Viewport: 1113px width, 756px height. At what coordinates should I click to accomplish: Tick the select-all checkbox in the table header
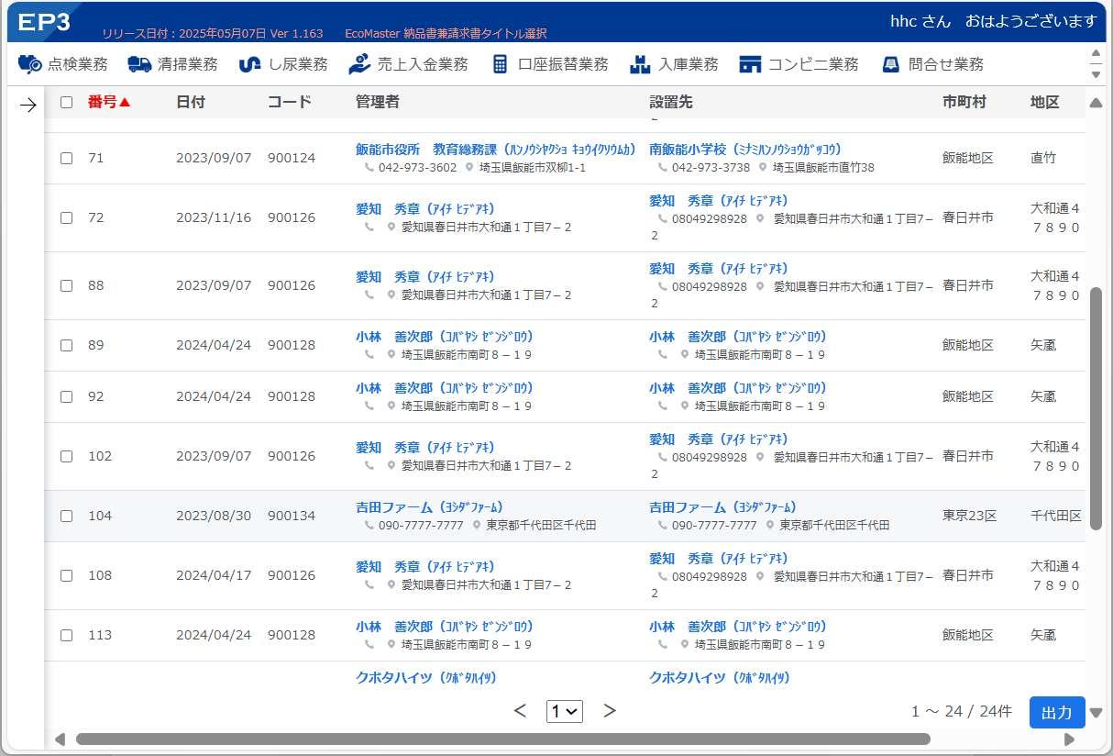tap(66, 103)
